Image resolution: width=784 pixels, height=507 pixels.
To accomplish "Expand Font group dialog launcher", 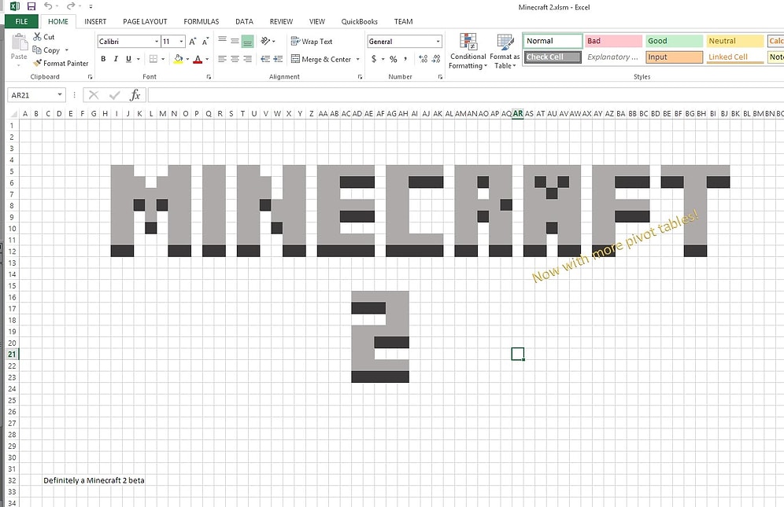I will [x=209, y=77].
